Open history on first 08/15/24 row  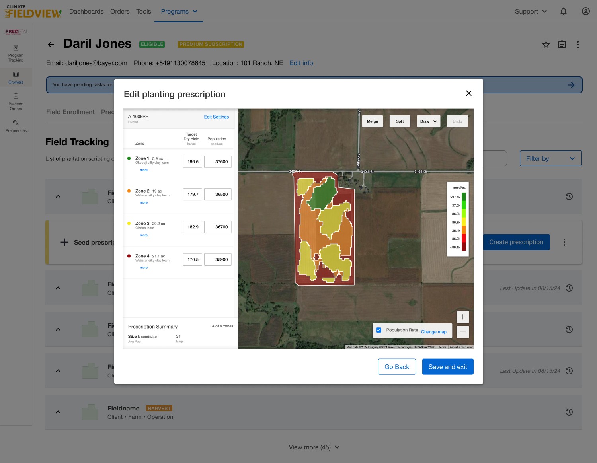[x=569, y=288]
